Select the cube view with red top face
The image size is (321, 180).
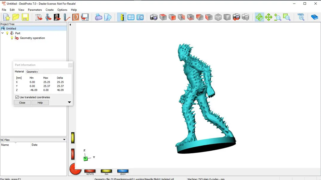(x=163, y=17)
